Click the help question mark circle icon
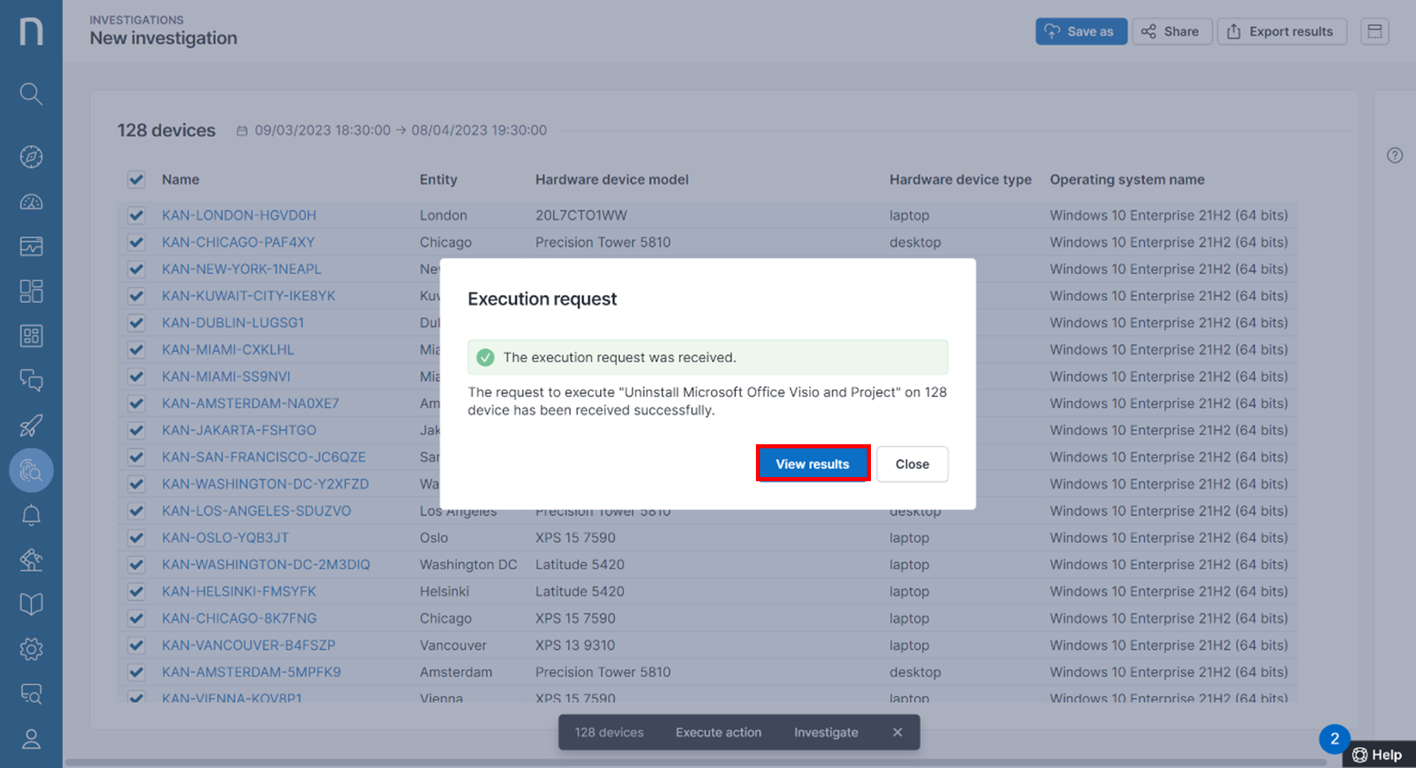 pyautogui.click(x=1395, y=155)
